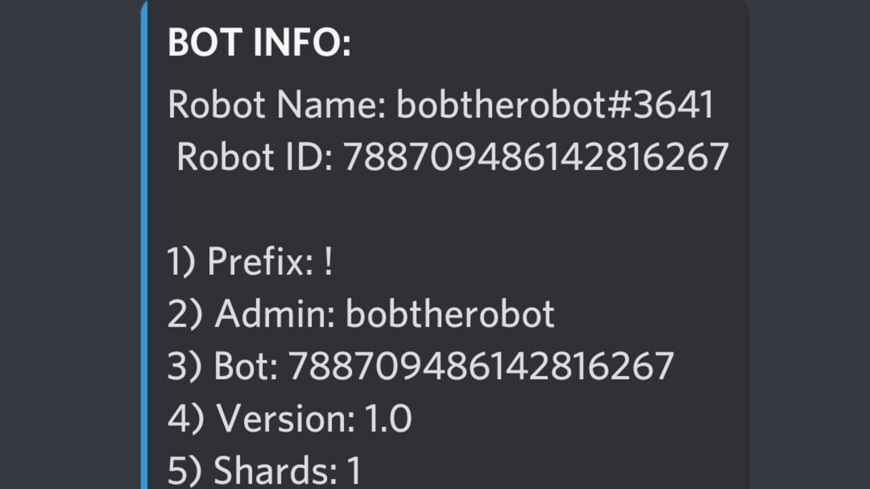Click the ID number on the Bot line
Screen dimensions: 870x489
tap(481, 366)
